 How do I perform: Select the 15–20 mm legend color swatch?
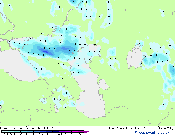click(x=43, y=131)
